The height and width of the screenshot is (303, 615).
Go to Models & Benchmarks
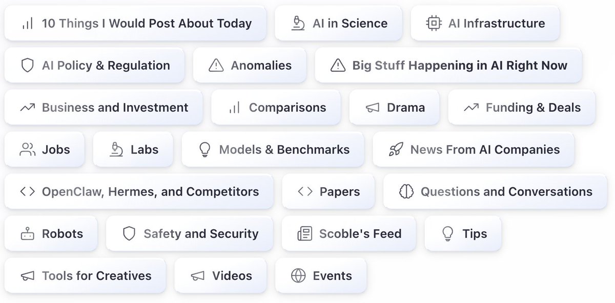[273, 149]
